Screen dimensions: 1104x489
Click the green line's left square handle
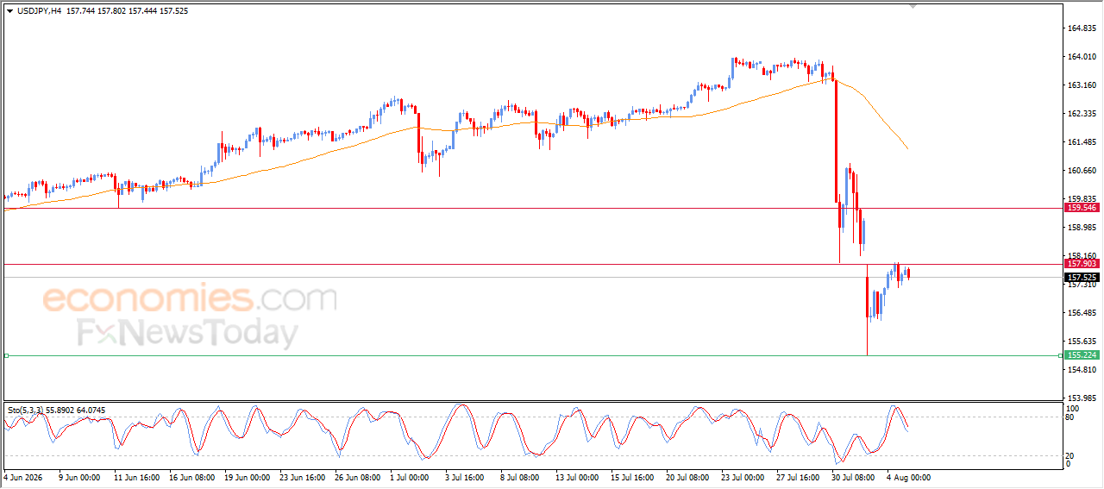click(6, 355)
